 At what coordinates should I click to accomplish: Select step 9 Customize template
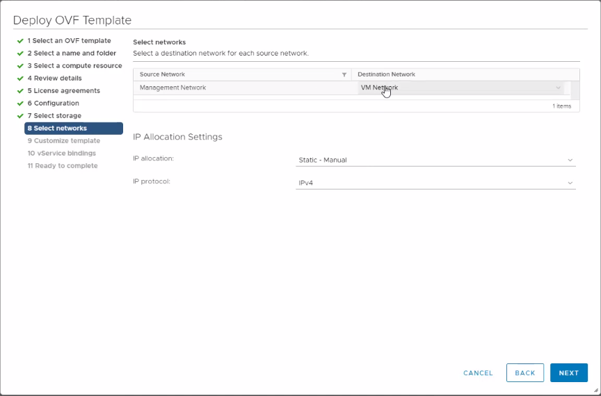(x=63, y=141)
